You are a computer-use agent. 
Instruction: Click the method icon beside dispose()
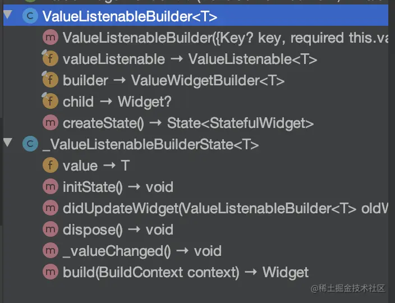click(50, 229)
